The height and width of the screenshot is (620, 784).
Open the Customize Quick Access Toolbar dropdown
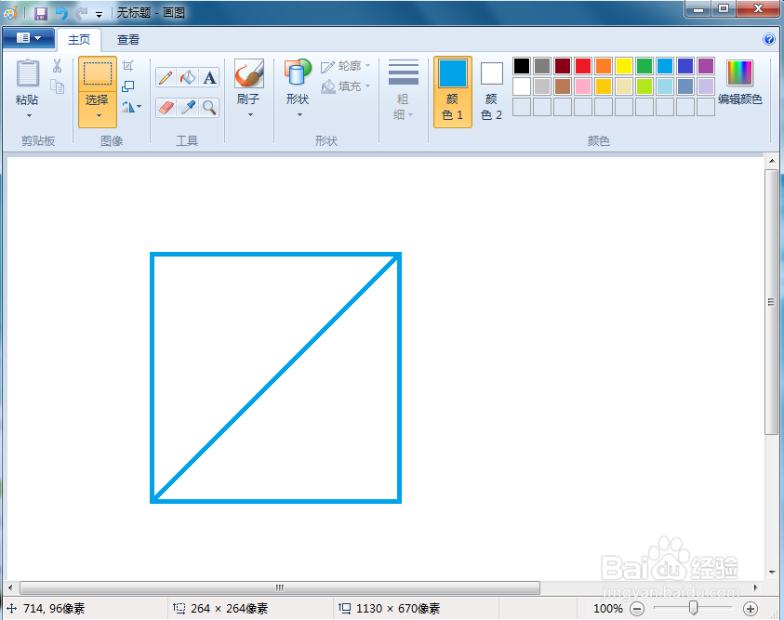pyautogui.click(x=99, y=15)
